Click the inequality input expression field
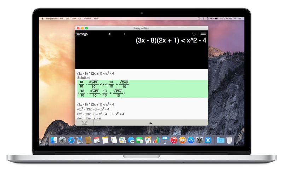 (x=171, y=40)
